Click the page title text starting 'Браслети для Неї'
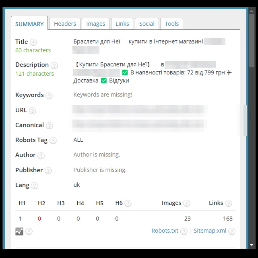Screen dimensions: 258x258 (138, 41)
